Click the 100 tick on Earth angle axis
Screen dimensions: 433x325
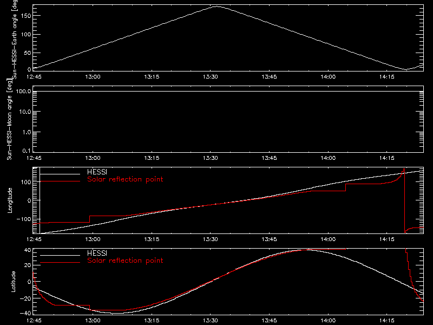point(25,35)
